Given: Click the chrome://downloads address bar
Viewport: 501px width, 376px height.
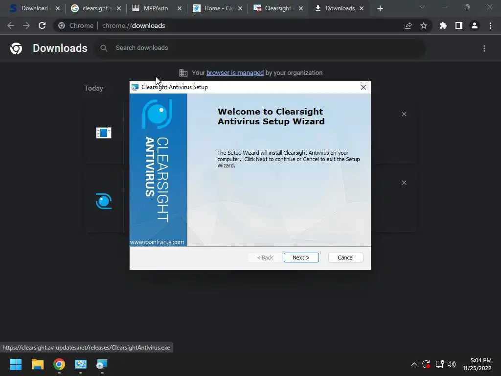Looking at the screenshot, I should [243, 25].
